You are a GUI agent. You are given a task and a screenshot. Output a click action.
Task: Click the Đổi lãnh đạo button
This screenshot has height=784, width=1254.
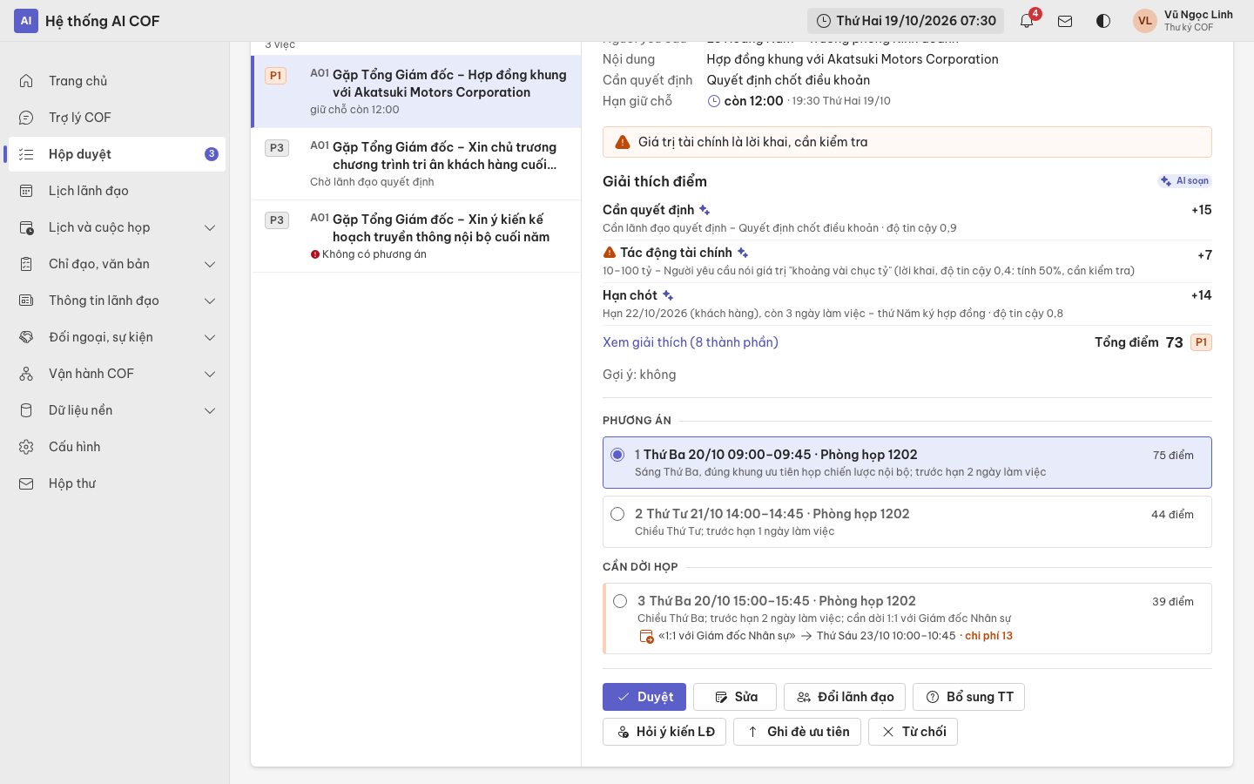coord(845,697)
